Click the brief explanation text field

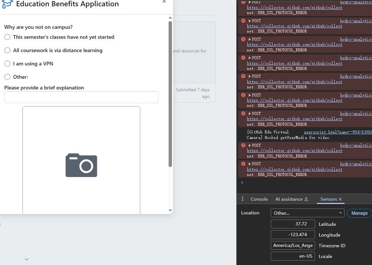(x=81, y=97)
